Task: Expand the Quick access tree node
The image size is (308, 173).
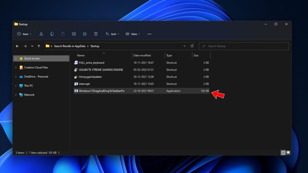Action: pos(16,59)
